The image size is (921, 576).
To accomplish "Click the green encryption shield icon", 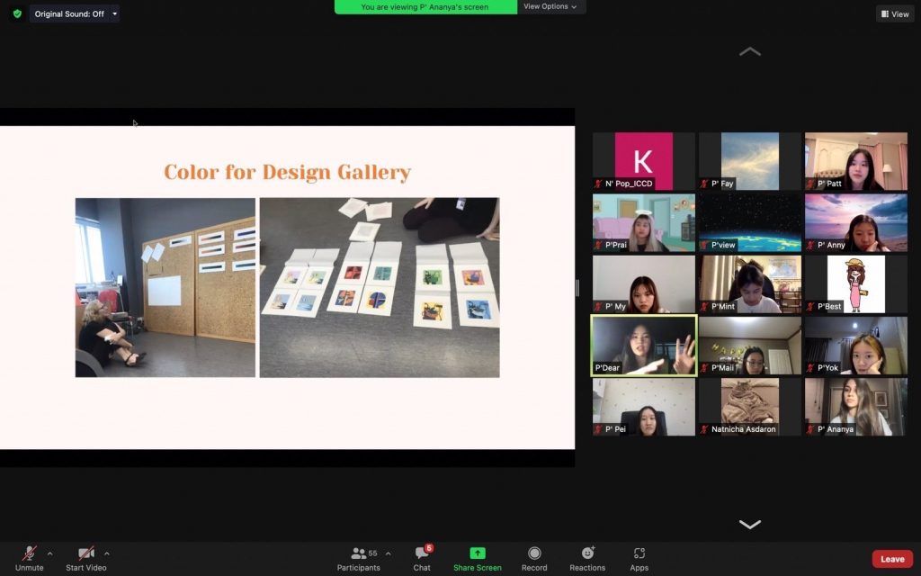I will [x=16, y=13].
